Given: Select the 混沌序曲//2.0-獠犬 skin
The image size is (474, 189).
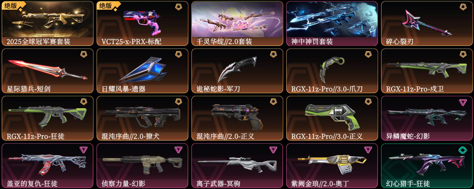Looking at the screenshot, I should (x=142, y=118).
